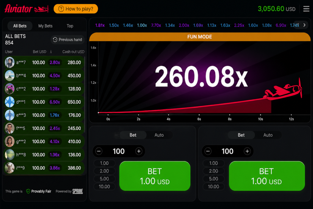Open How to play help

[76, 9]
